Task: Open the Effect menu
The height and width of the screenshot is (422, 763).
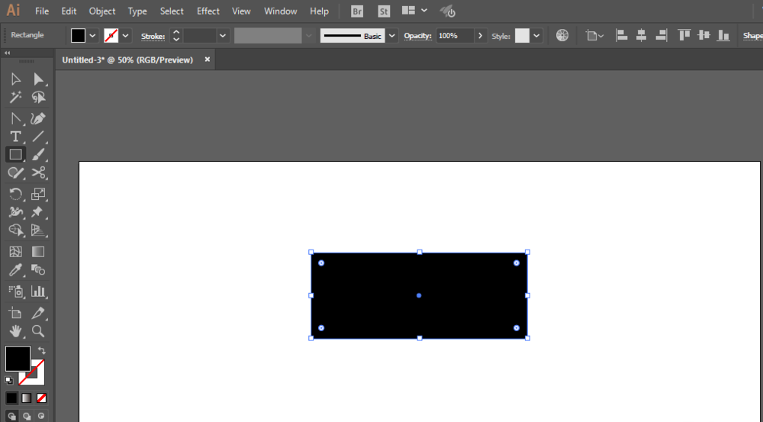Action: pyautogui.click(x=208, y=11)
